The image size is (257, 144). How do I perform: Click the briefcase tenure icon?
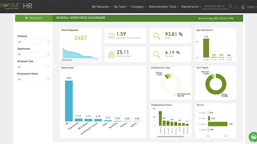(111, 36)
